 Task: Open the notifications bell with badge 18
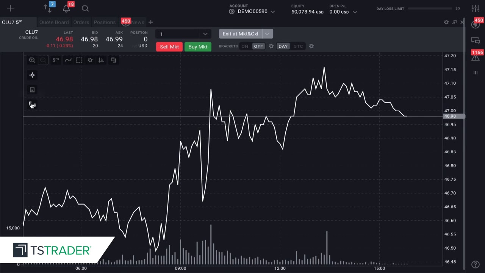[x=67, y=8]
